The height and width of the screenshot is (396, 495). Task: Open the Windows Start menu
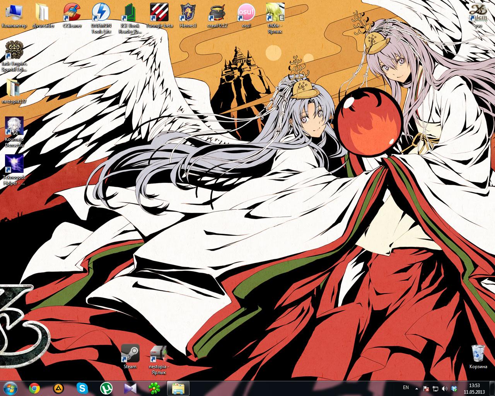[10, 388]
